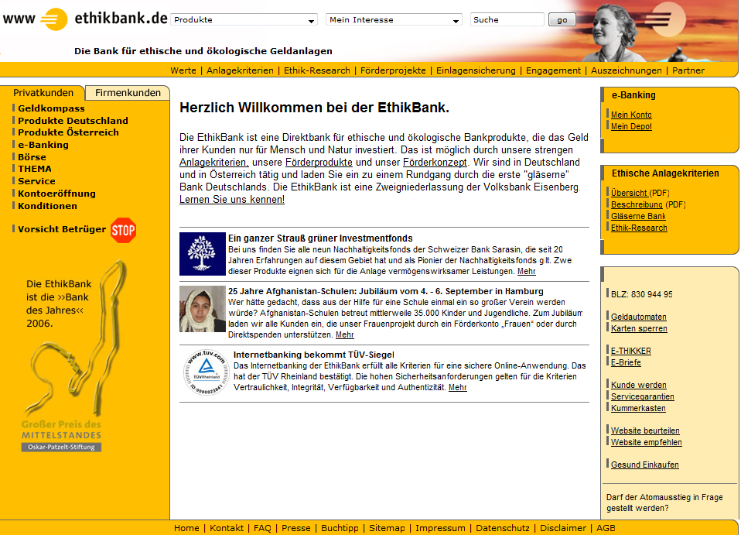Focus the Suche search field
The image size is (741, 535).
[x=507, y=20]
